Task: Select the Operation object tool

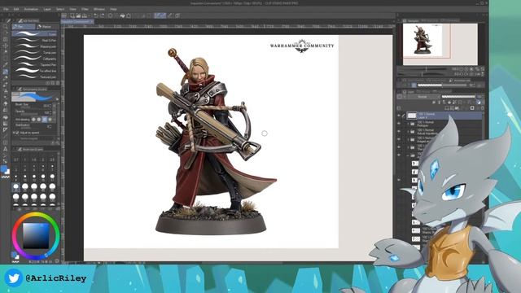Action: [6, 40]
